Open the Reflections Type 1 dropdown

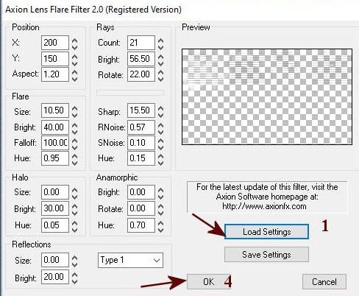pyautogui.click(x=130, y=260)
